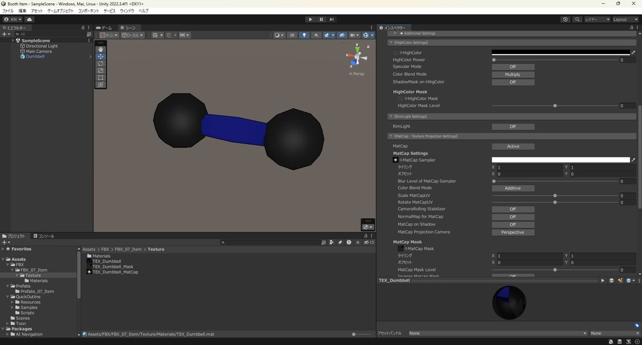Screen dimensions: 642x345
Task: Select Directional Light in hierarchy
Action: coord(42,46)
